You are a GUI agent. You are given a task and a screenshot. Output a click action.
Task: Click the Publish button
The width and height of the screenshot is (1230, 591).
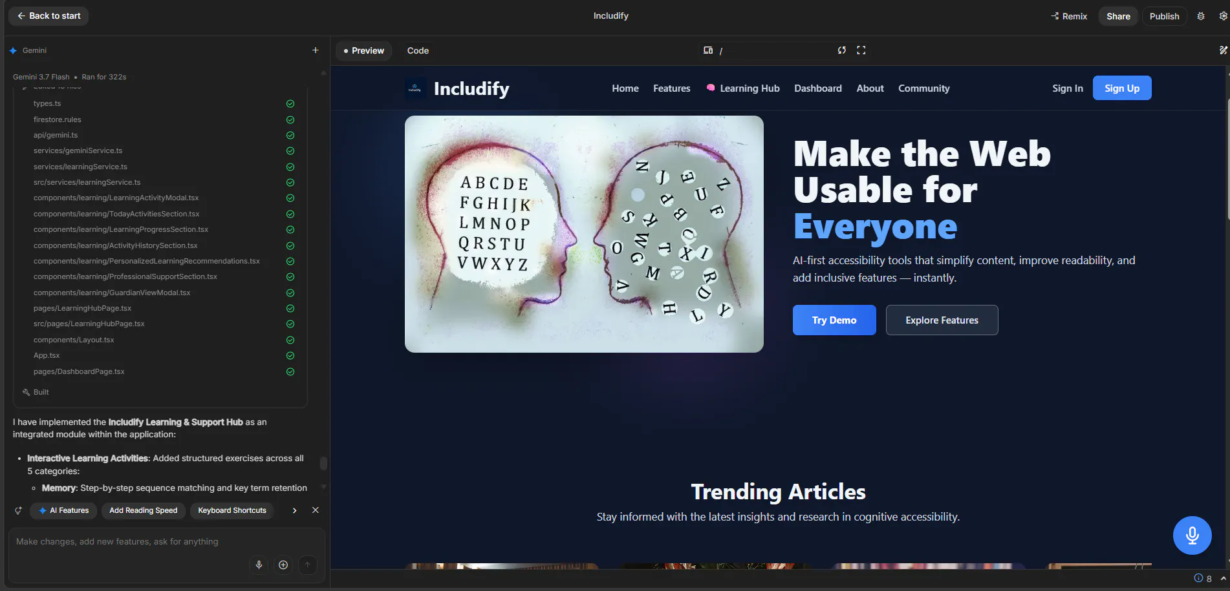[1164, 16]
